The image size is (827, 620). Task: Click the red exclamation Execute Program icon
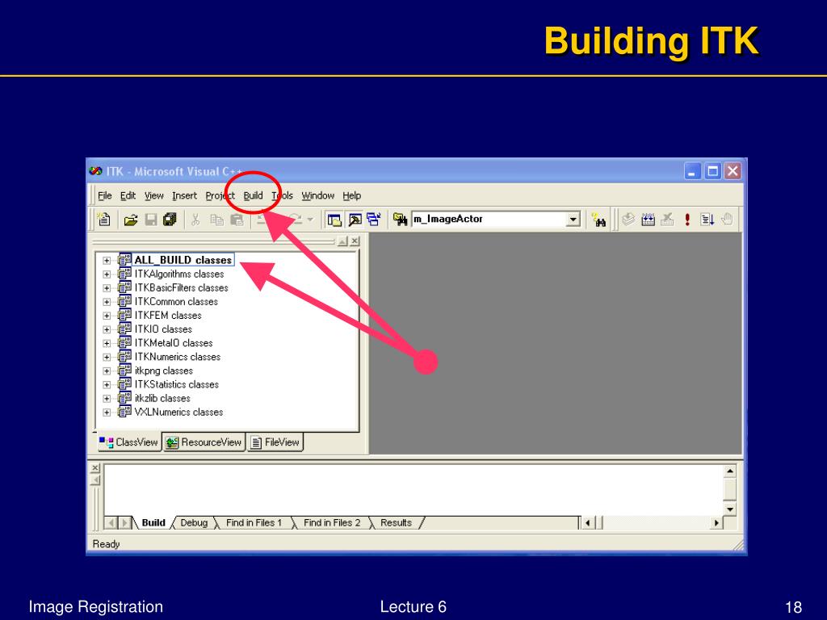tap(687, 220)
